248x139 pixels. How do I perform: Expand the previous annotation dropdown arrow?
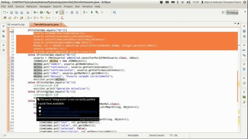click(38, 18)
